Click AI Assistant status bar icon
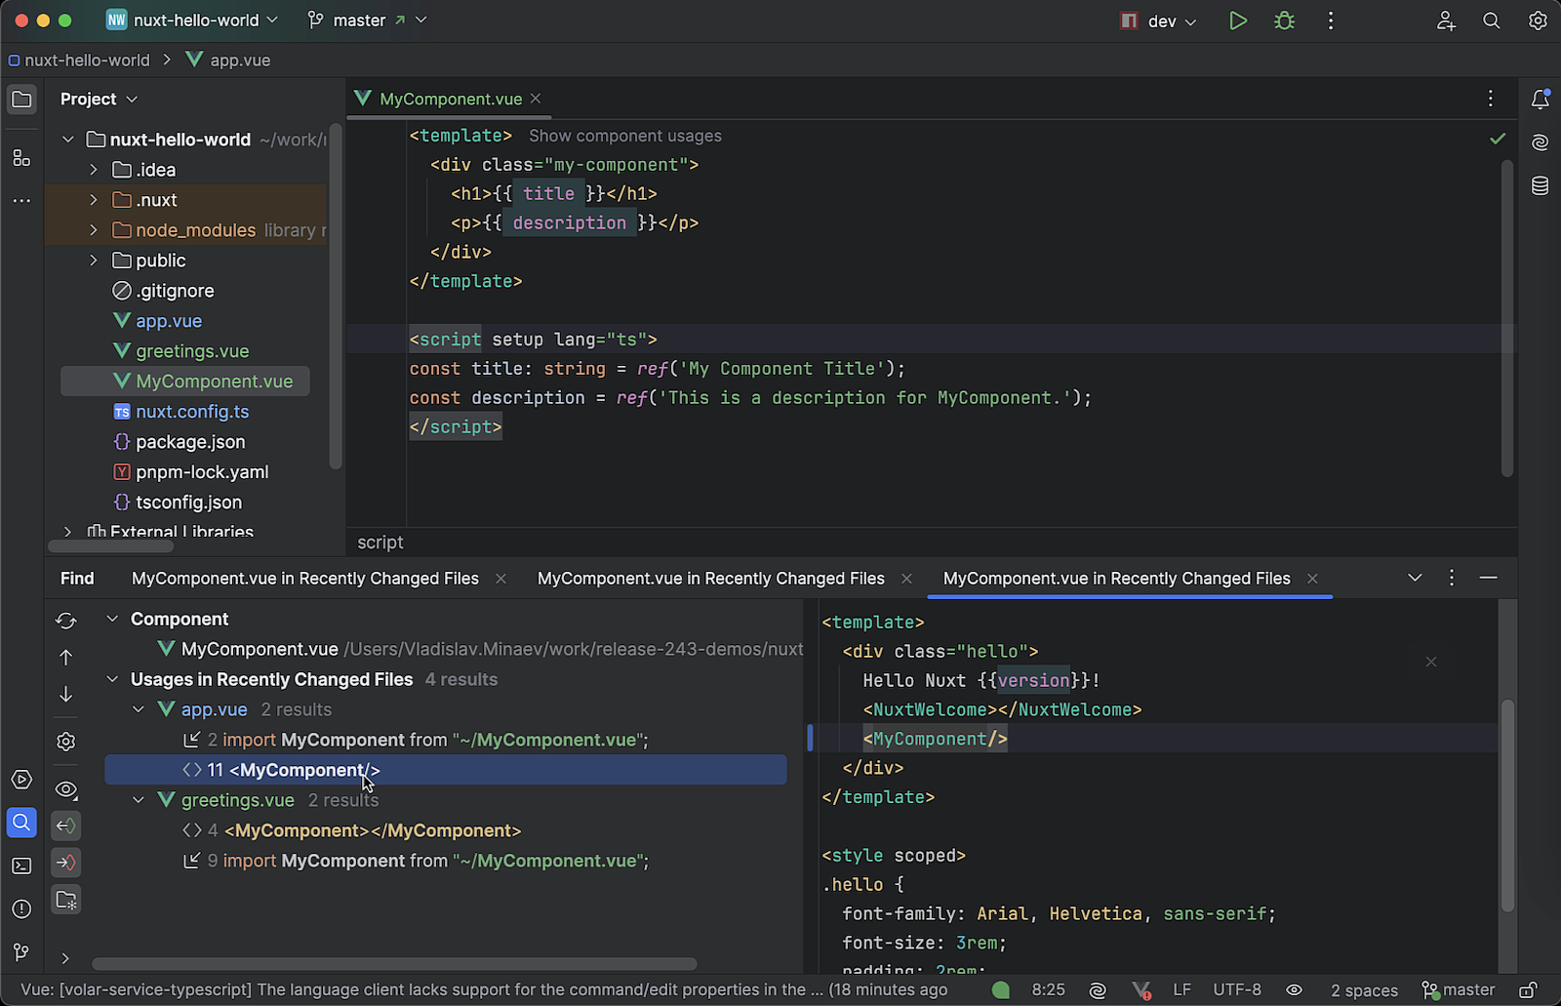Viewport: 1561px width, 1006px height. click(x=1098, y=990)
